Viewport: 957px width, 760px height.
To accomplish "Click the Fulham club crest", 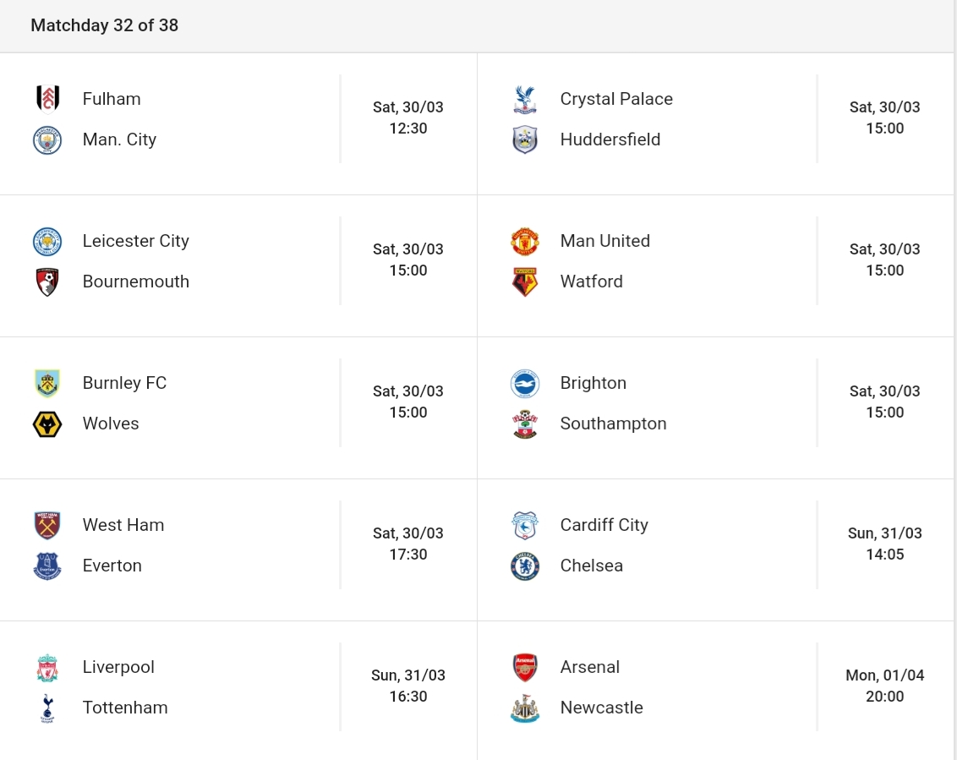I will pos(47,99).
